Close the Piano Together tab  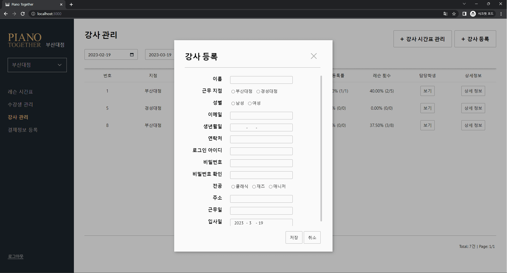coord(61,4)
